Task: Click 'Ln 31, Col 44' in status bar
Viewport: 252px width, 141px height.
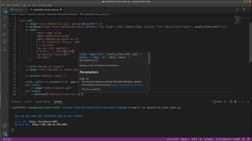Action: 172,139
